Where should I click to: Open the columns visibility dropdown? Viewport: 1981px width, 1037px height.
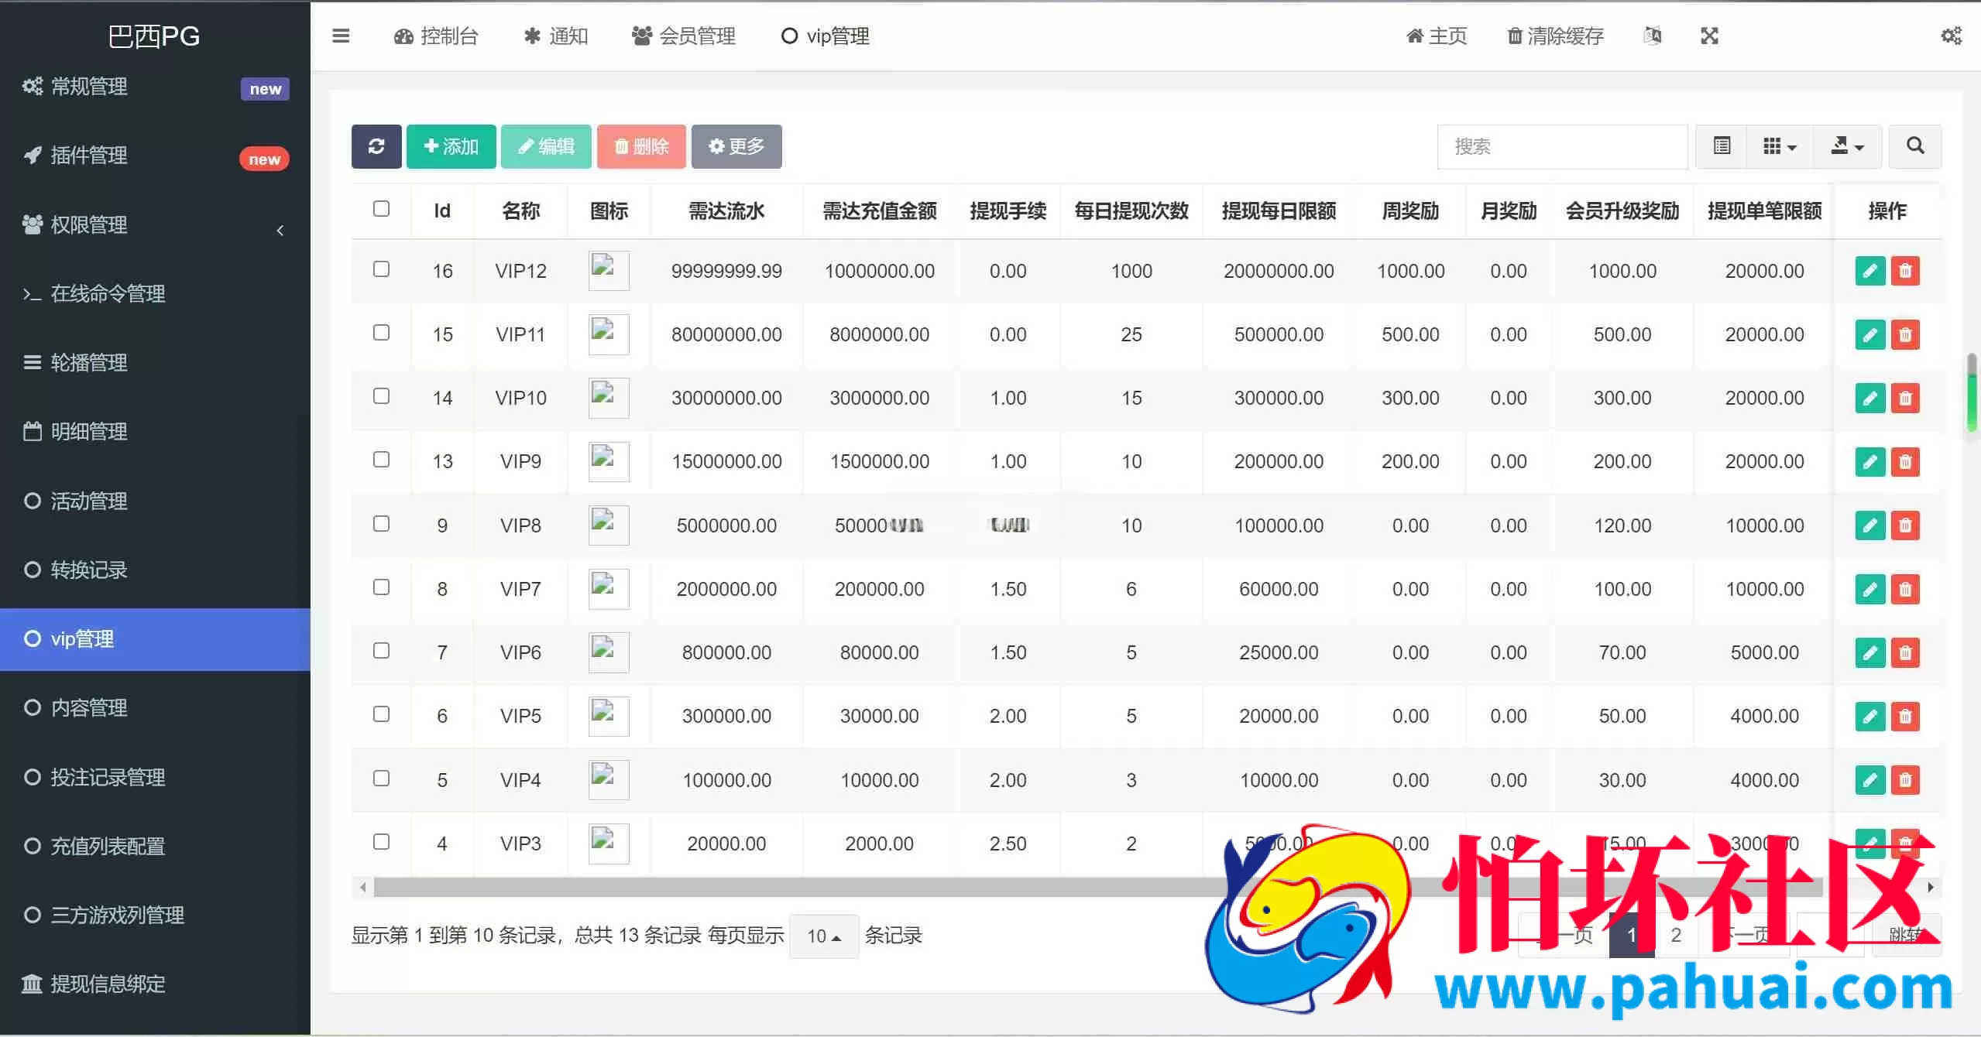[x=1780, y=146]
